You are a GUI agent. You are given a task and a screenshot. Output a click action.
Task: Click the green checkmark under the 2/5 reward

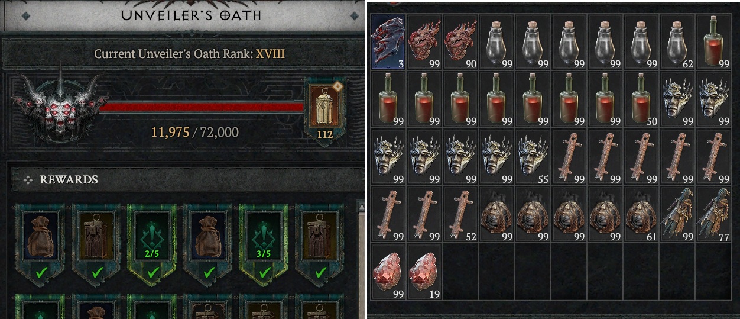(152, 272)
